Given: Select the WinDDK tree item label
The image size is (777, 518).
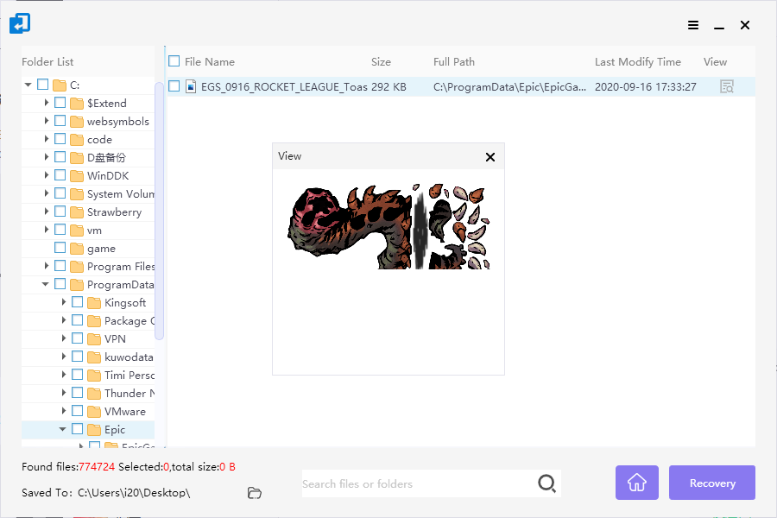Looking at the screenshot, I should [x=108, y=176].
